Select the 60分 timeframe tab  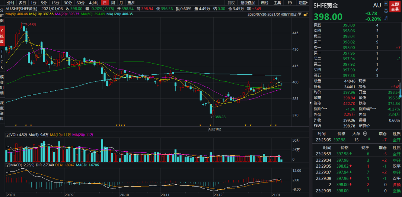tap(80, 3)
